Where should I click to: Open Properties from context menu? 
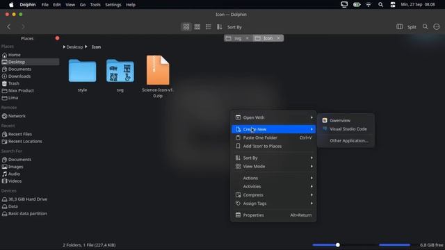pos(273,215)
